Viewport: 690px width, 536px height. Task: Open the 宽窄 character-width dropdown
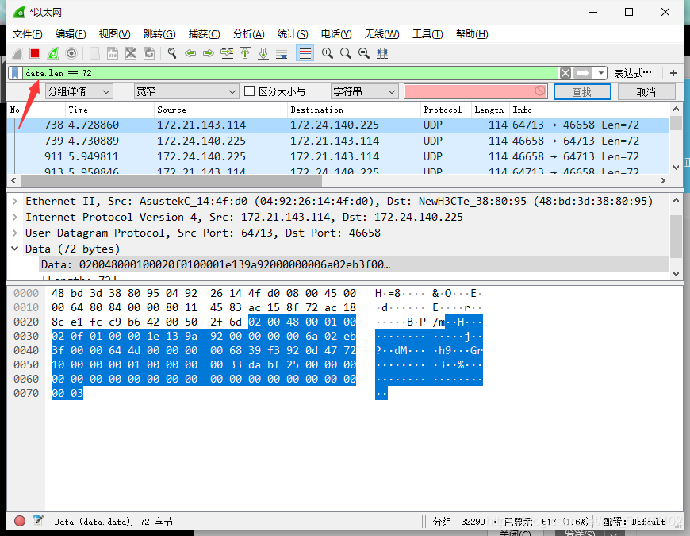click(186, 91)
